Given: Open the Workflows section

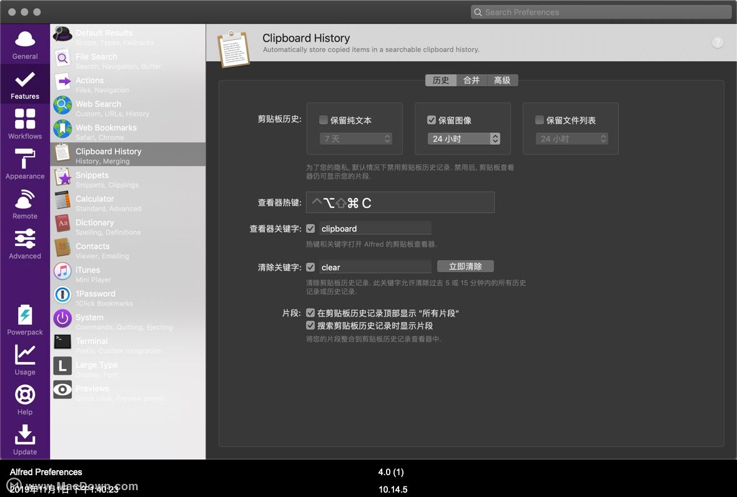Looking at the screenshot, I should coord(25,124).
